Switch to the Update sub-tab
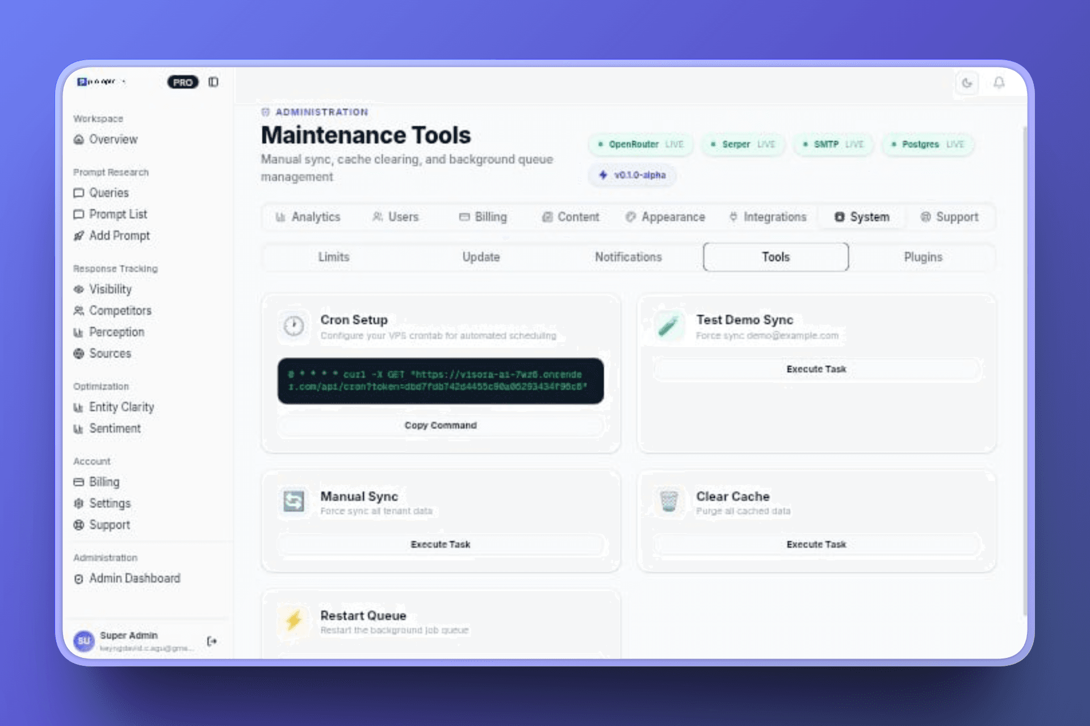 tap(481, 258)
